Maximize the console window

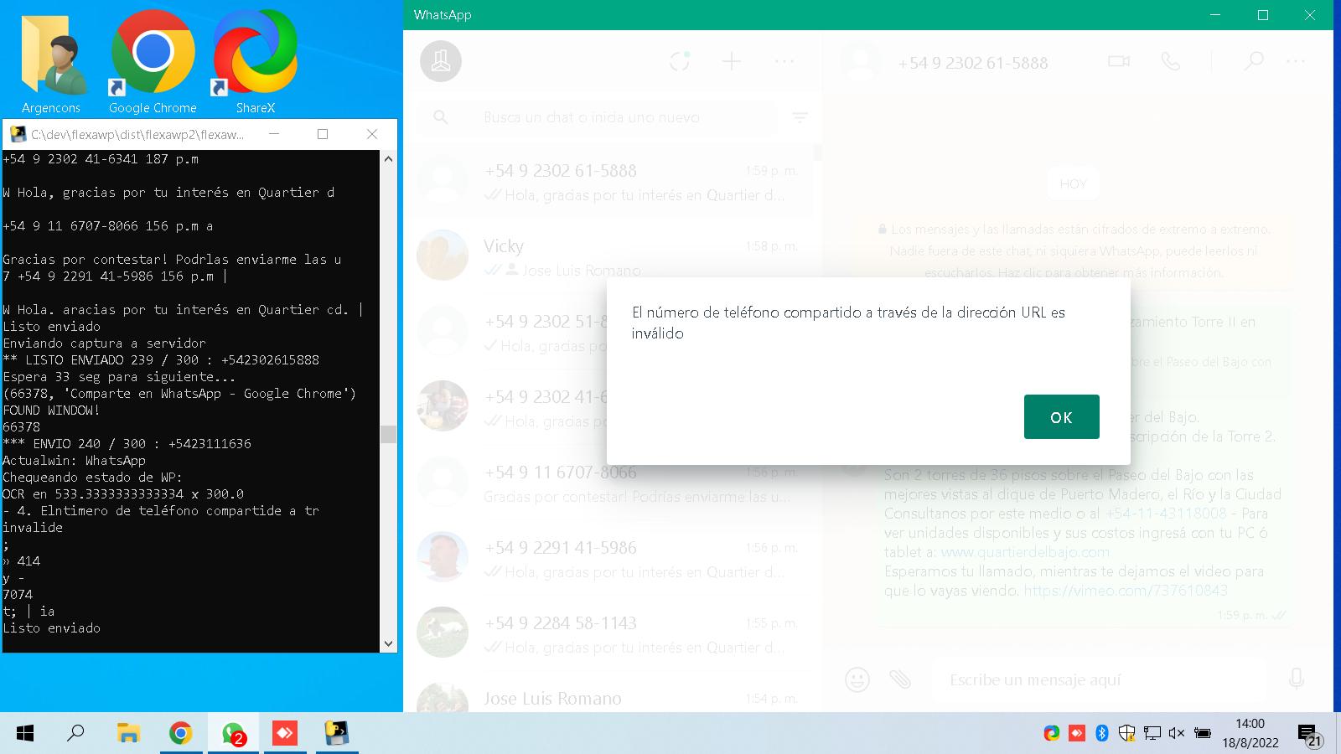pyautogui.click(x=323, y=134)
